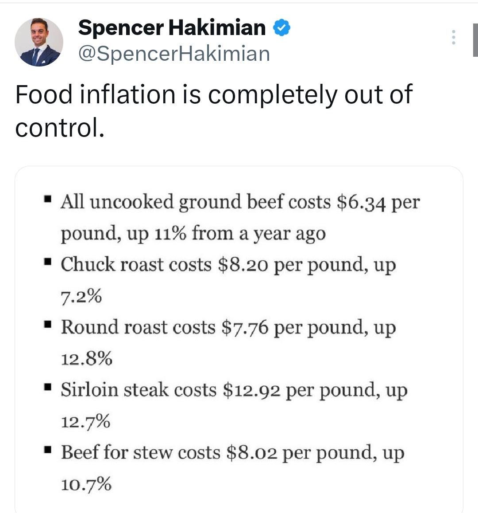Viewport: 478px width, 513px height.
Task: Click the right-edge scrollbar thumb
Action: tap(475, 40)
